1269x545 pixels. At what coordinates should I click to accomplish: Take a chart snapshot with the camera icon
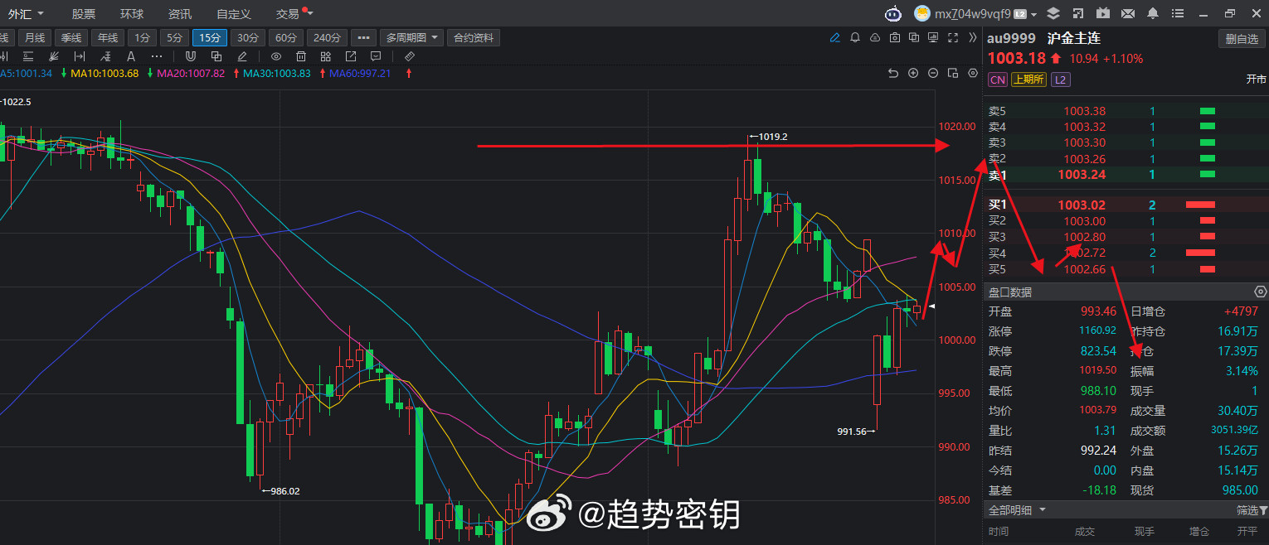(896, 37)
